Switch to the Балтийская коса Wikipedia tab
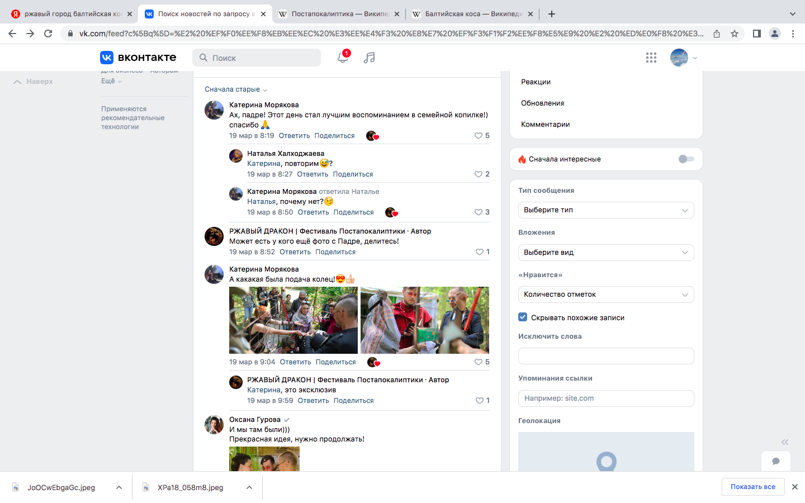Screen dimensions: 805x503 click(x=472, y=14)
